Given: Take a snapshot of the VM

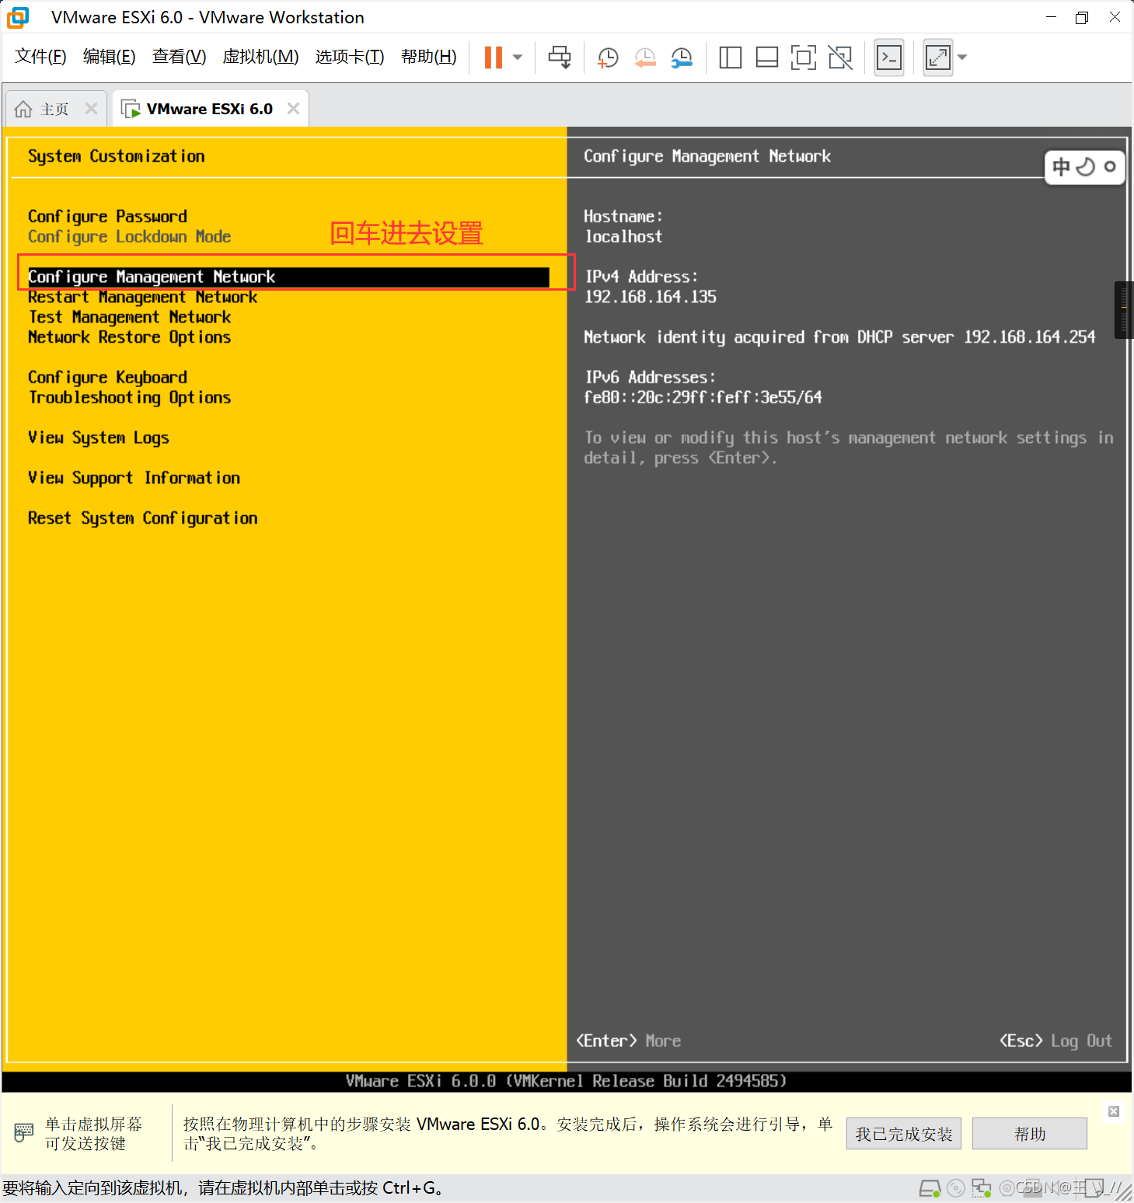Looking at the screenshot, I should pyautogui.click(x=608, y=57).
